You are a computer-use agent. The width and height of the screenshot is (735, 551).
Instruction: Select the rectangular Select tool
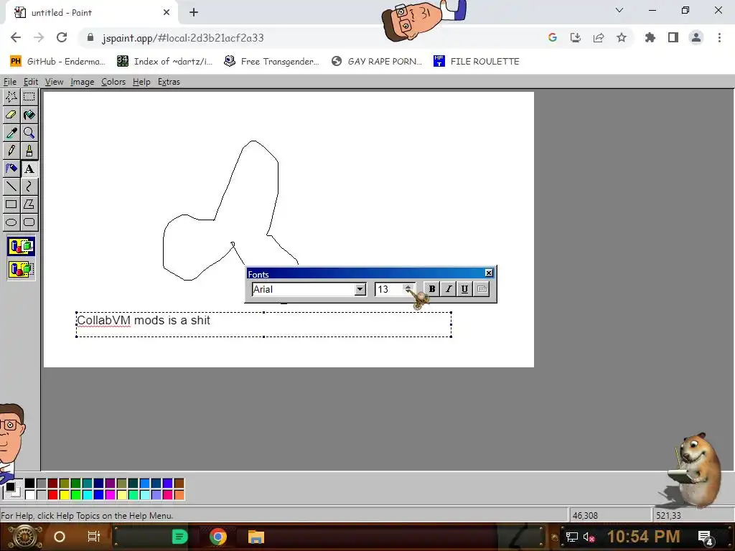(x=29, y=97)
